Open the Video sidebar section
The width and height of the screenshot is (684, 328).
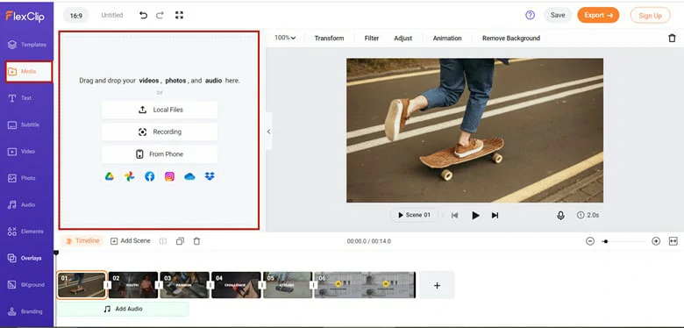click(21, 152)
